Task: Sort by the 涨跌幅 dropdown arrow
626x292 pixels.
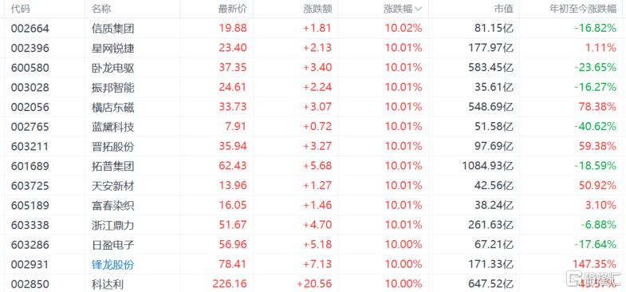Action: 418,9
